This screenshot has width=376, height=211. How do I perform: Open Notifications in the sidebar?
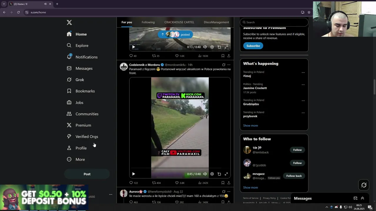coord(82,57)
